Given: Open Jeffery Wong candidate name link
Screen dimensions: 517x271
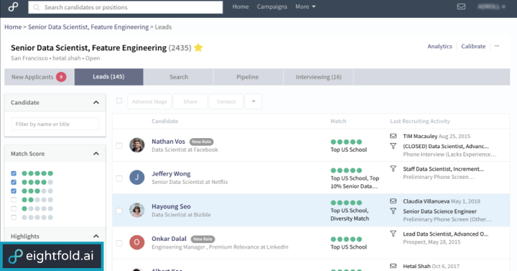Looking at the screenshot, I should tap(171, 174).
